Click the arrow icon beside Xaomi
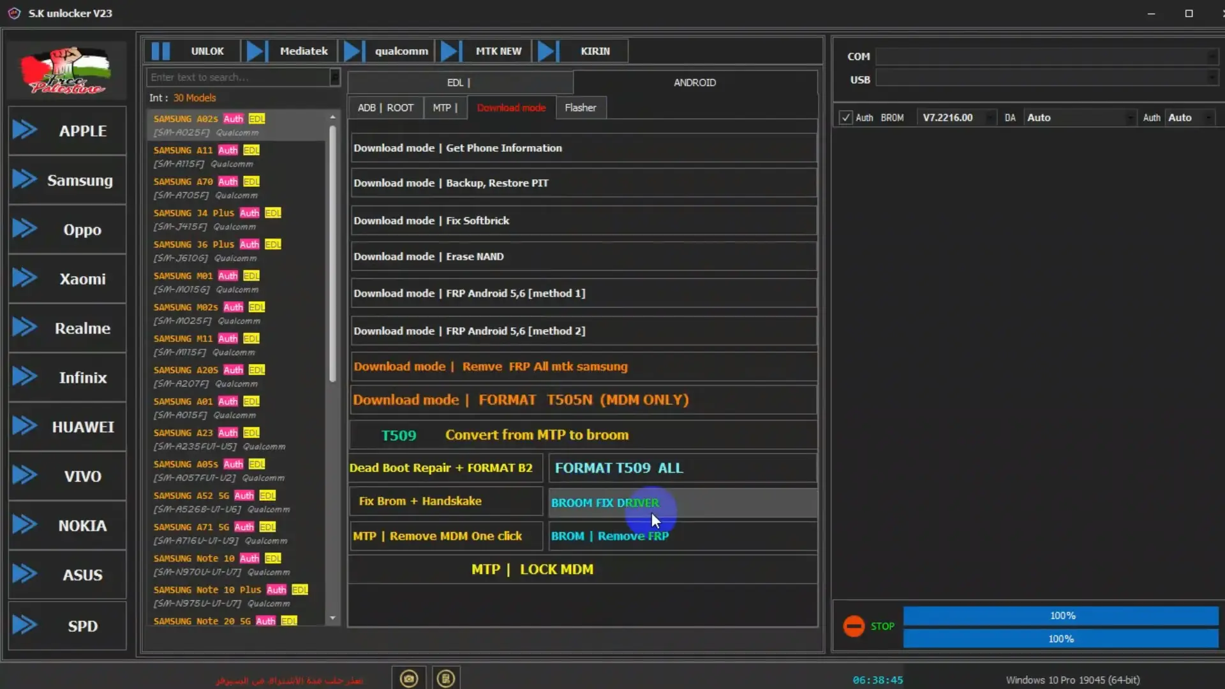This screenshot has height=689, width=1225. tap(25, 278)
